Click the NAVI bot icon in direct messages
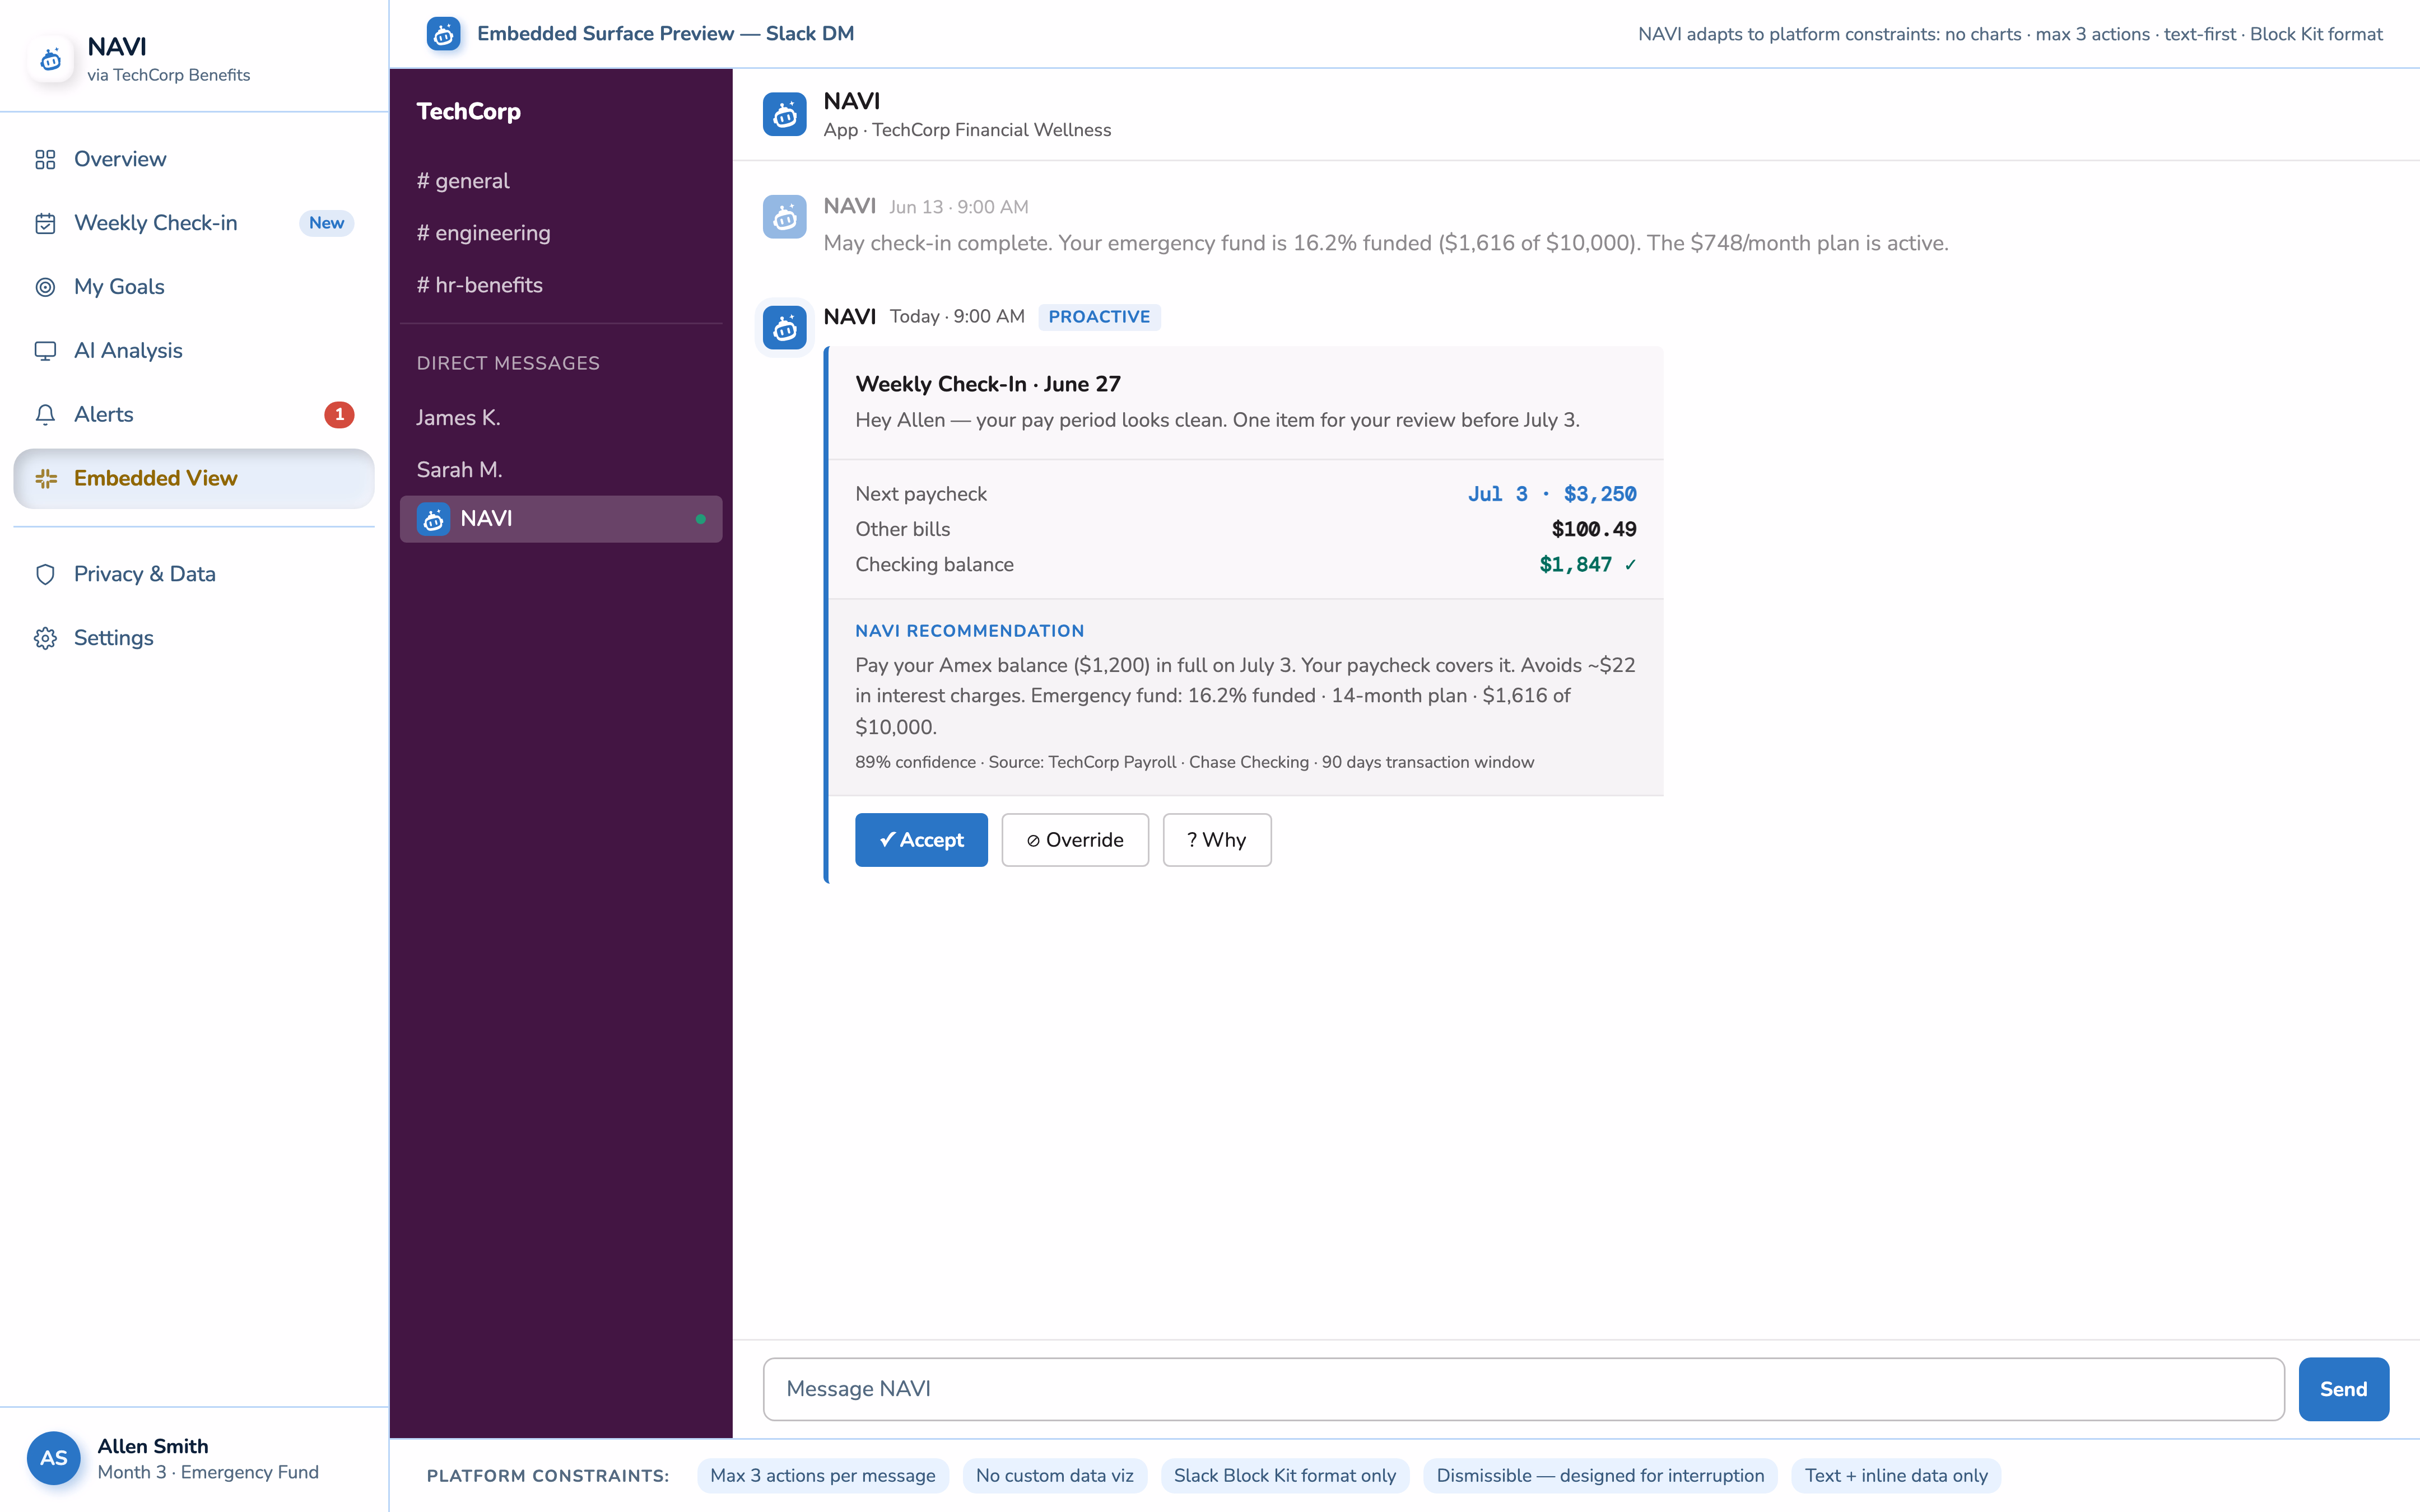The height and width of the screenshot is (1512, 2420). click(433, 519)
